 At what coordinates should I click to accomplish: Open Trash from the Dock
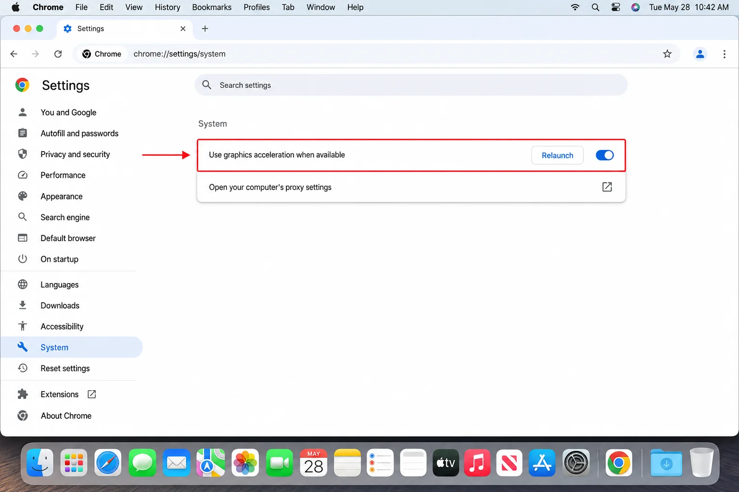701,463
